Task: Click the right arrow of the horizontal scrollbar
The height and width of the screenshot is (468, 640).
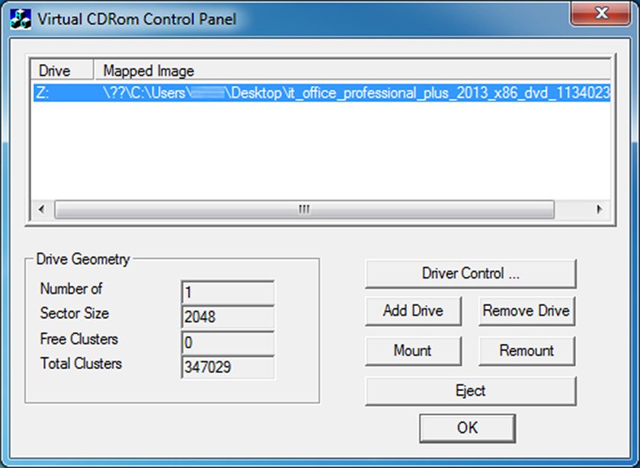Action: coord(600,209)
